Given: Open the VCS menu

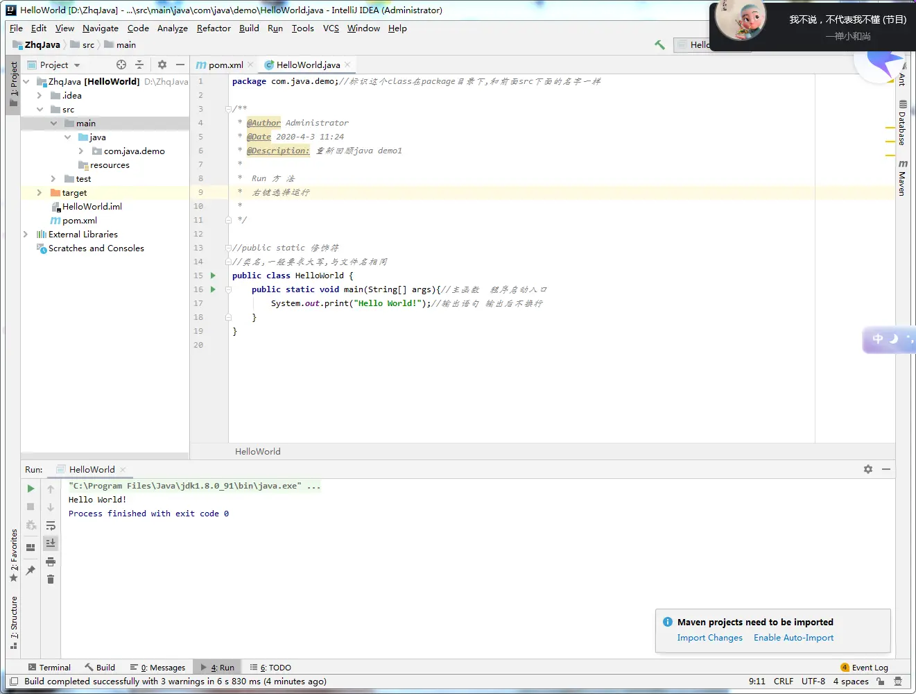Looking at the screenshot, I should (x=331, y=28).
